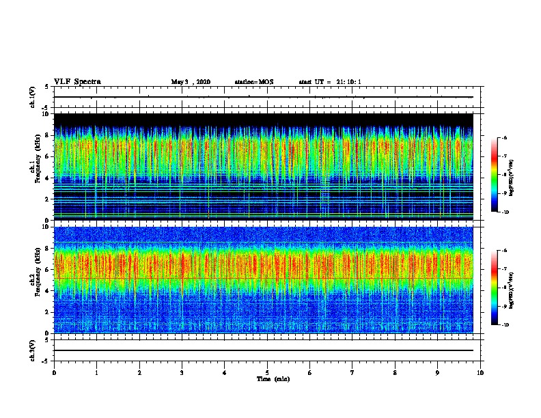This screenshot has height=418, width=541.
Task: Click the 'ch.1(V)' axis label at top
Action: [33, 97]
